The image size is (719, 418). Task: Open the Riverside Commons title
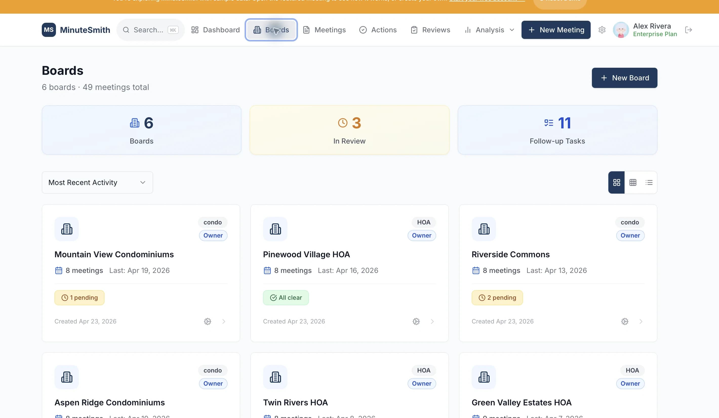pos(510,254)
